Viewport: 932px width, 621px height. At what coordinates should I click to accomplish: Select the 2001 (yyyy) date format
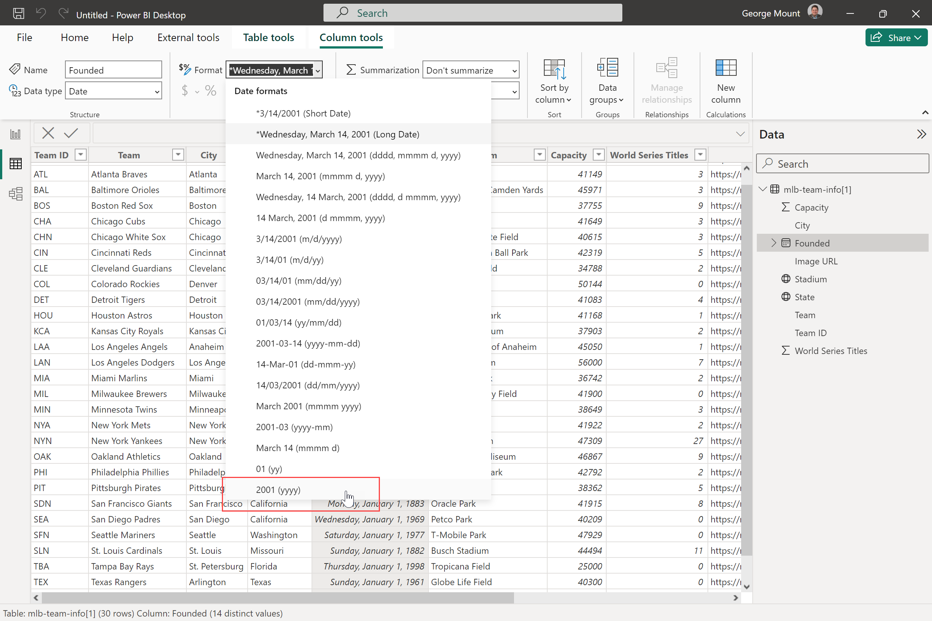(278, 490)
